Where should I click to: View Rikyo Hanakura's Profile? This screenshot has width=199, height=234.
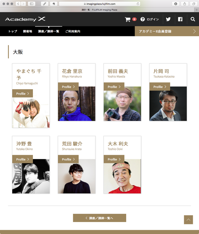pyautogui.click(x=68, y=87)
